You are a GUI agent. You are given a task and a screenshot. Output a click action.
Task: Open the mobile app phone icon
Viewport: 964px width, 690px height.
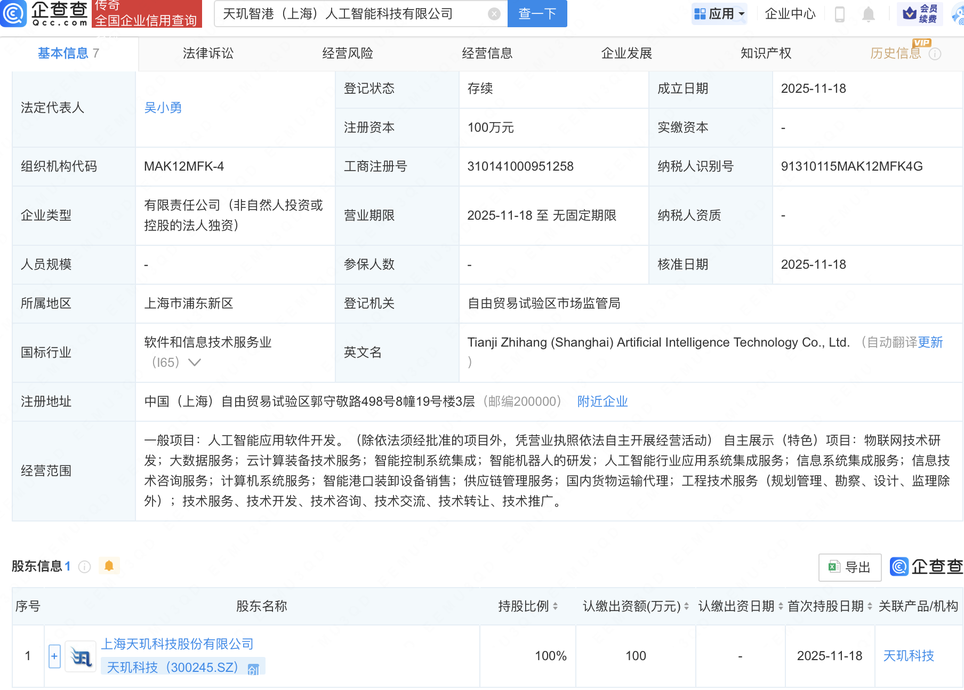[x=839, y=14]
